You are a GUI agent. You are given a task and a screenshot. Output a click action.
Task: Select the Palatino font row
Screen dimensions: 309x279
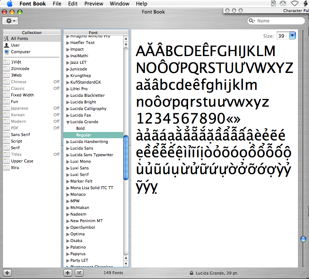tap(93, 247)
